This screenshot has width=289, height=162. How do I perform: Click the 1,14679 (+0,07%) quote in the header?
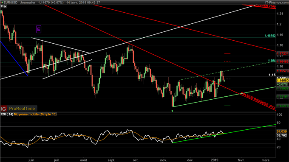click(x=51, y=3)
